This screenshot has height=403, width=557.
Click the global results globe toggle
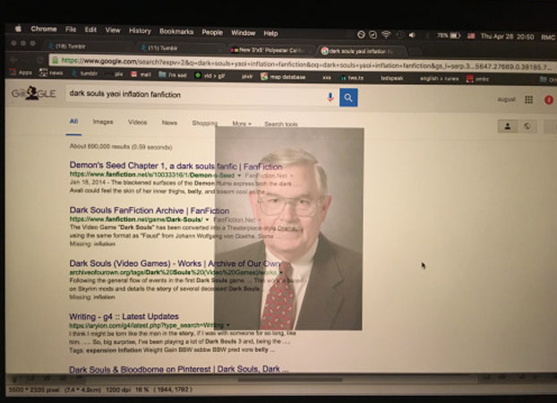click(527, 126)
